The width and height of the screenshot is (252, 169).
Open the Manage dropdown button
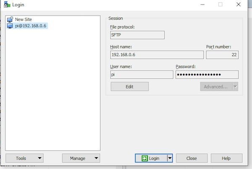(x=81, y=158)
